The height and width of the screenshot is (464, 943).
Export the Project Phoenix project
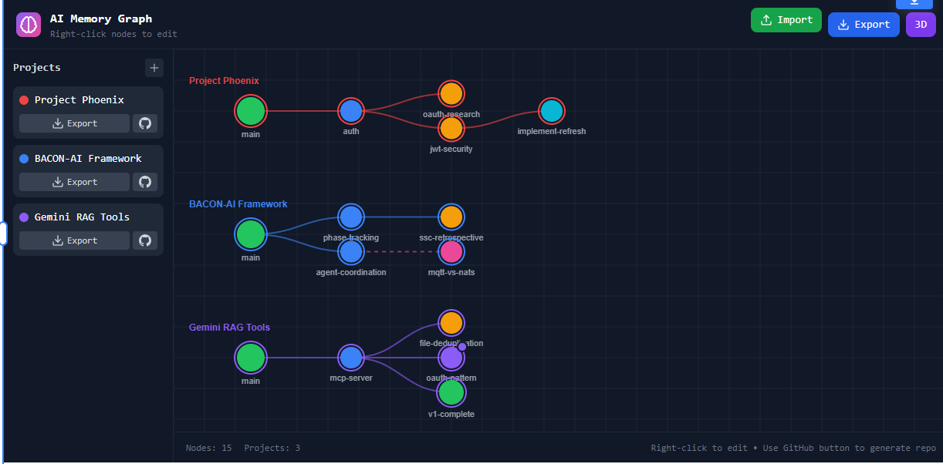click(x=74, y=123)
